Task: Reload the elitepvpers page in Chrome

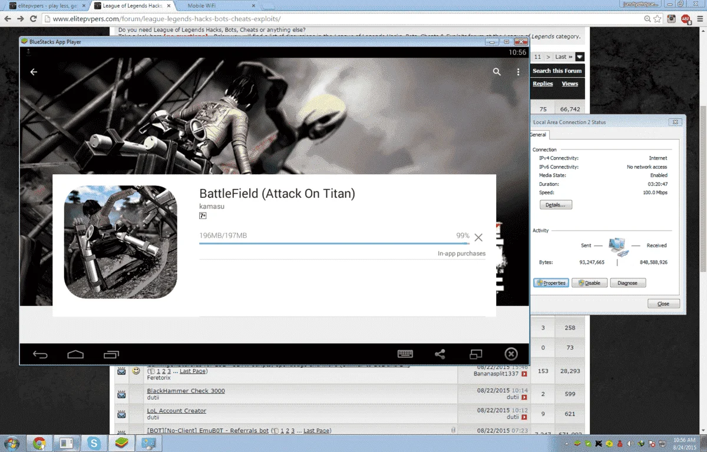Action: pos(34,19)
